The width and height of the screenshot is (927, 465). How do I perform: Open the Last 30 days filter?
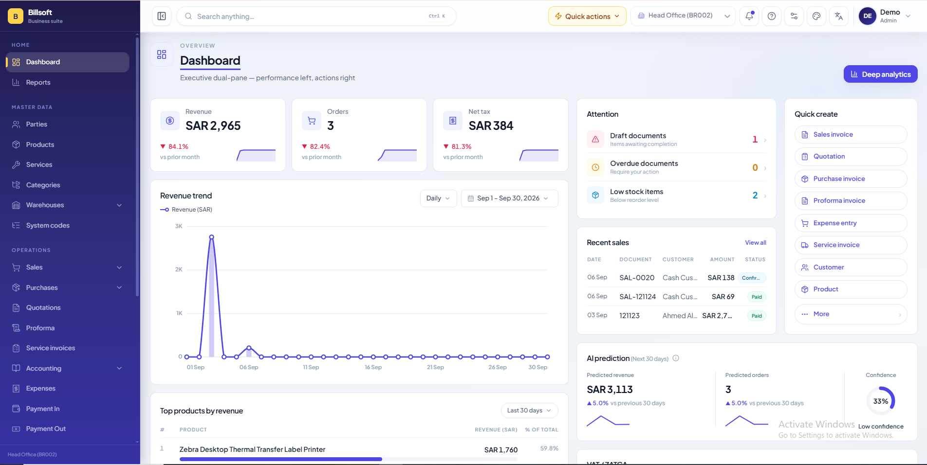529,411
